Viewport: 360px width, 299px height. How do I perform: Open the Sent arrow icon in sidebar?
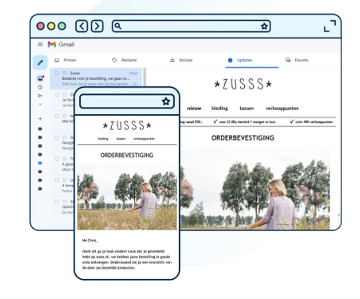40,96
